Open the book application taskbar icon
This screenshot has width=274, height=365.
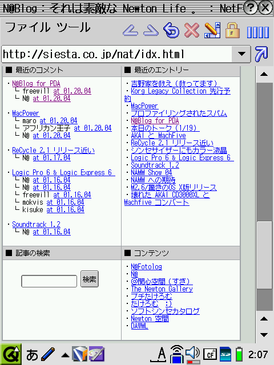(79, 354)
